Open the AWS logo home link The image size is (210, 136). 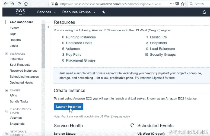20,12
